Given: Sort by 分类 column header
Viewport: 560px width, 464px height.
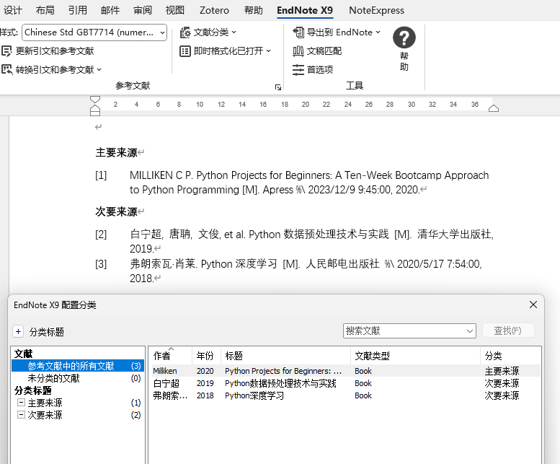Looking at the screenshot, I should [x=510, y=356].
